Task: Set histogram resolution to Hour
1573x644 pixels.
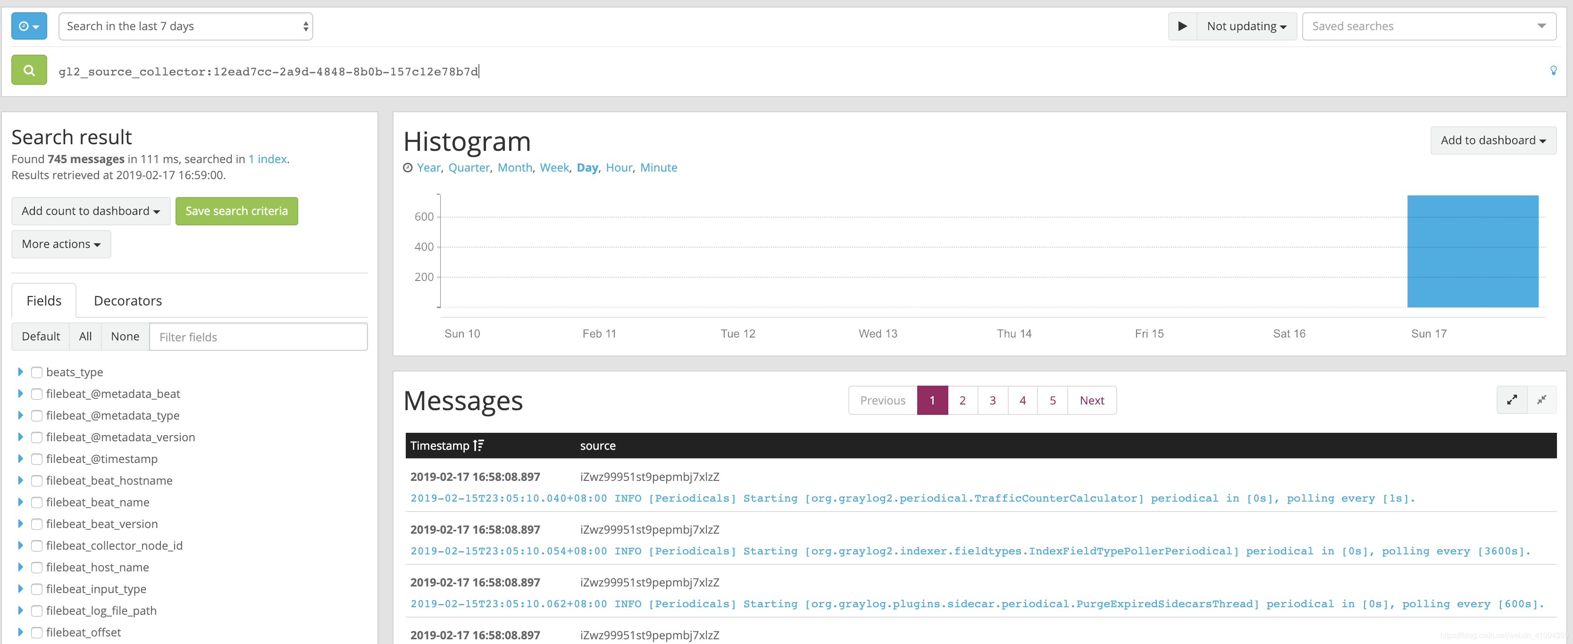Action: click(618, 167)
